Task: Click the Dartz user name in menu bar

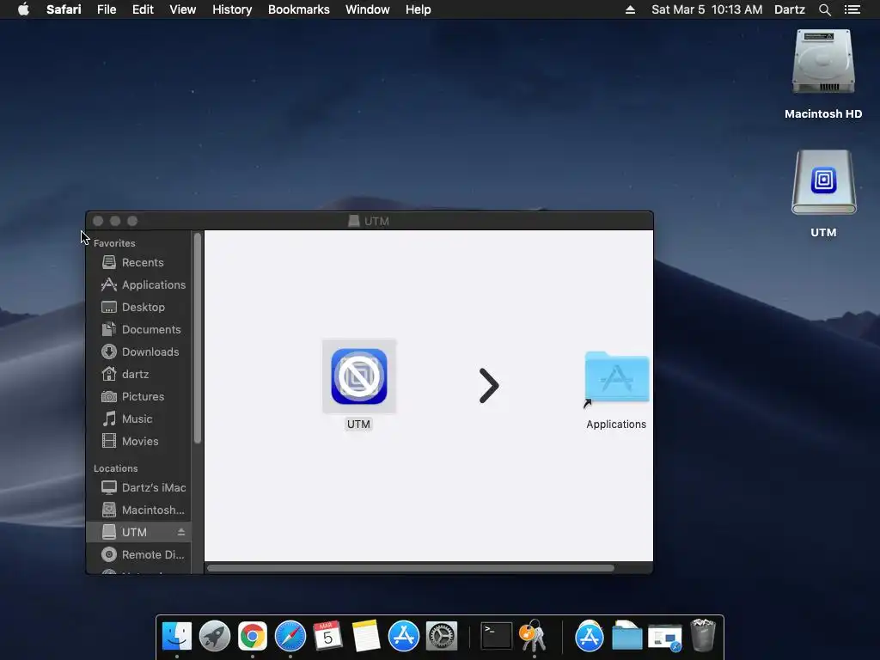Action: pyautogui.click(x=790, y=9)
